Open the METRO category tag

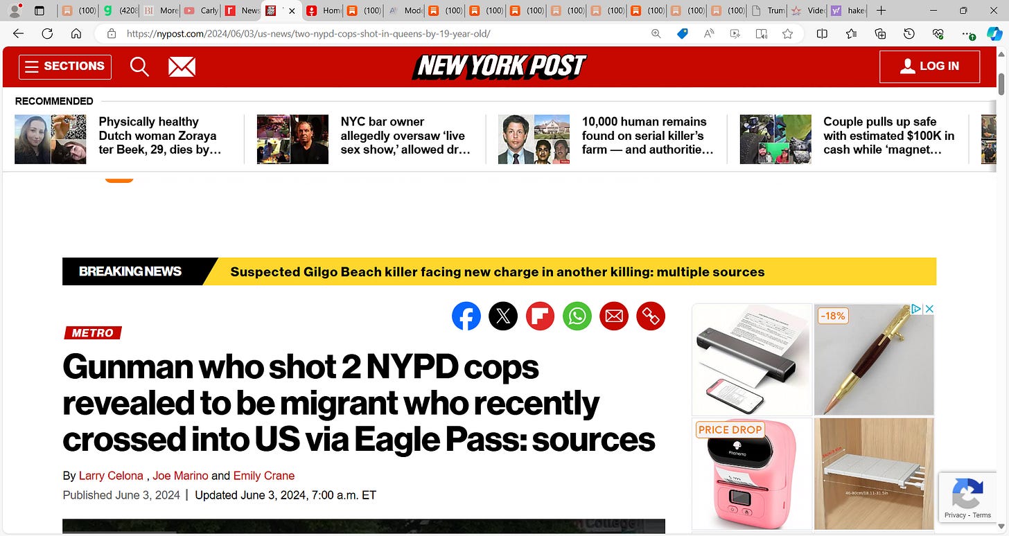[92, 333]
